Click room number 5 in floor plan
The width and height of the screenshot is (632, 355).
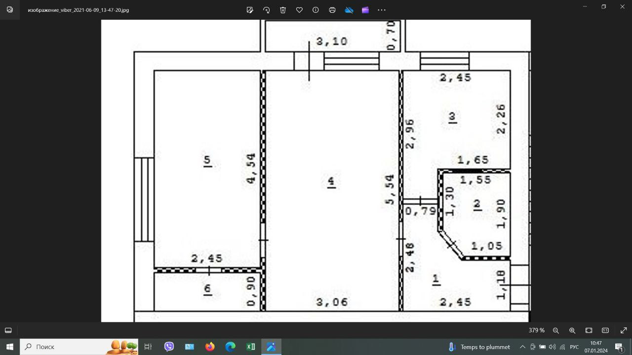(x=207, y=161)
